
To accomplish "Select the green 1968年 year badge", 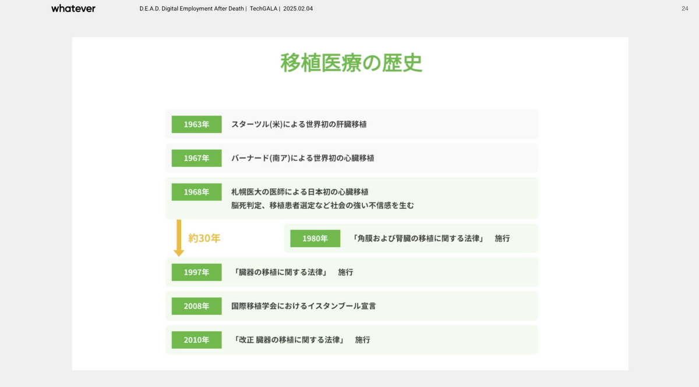I will point(196,192).
